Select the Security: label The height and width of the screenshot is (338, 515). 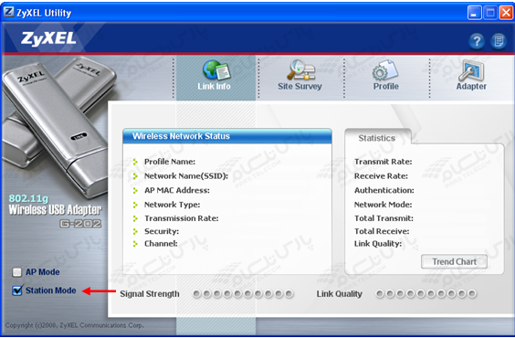coord(162,231)
